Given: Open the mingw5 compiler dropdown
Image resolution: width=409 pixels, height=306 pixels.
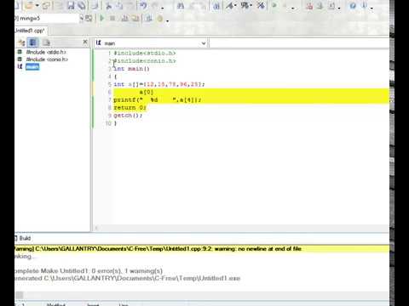Looking at the screenshot, I should 82,18.
